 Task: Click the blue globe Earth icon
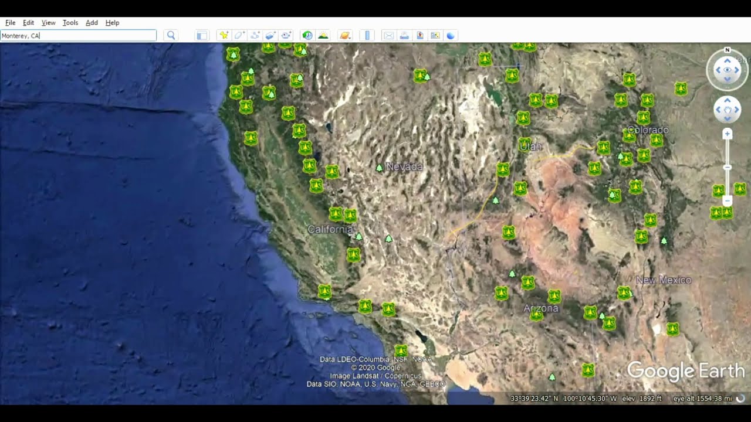coord(451,36)
